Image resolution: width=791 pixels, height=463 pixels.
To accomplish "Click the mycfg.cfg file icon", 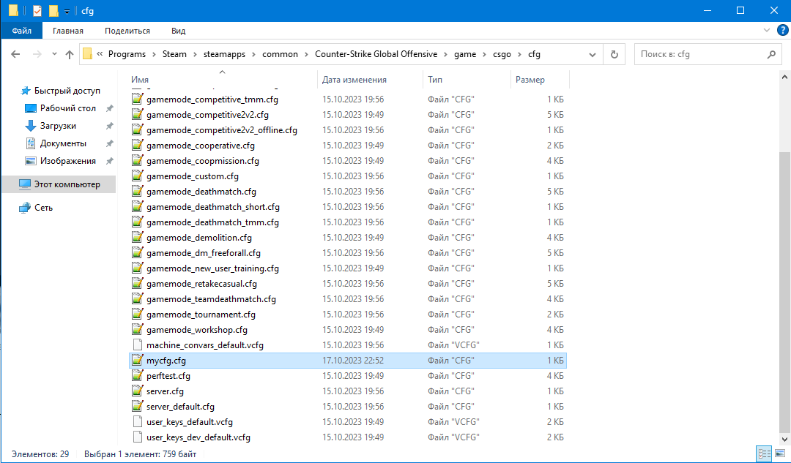I will (137, 360).
